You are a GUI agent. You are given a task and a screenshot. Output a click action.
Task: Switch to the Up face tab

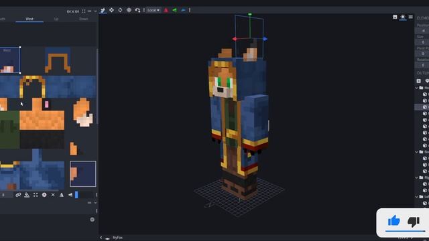point(56,19)
